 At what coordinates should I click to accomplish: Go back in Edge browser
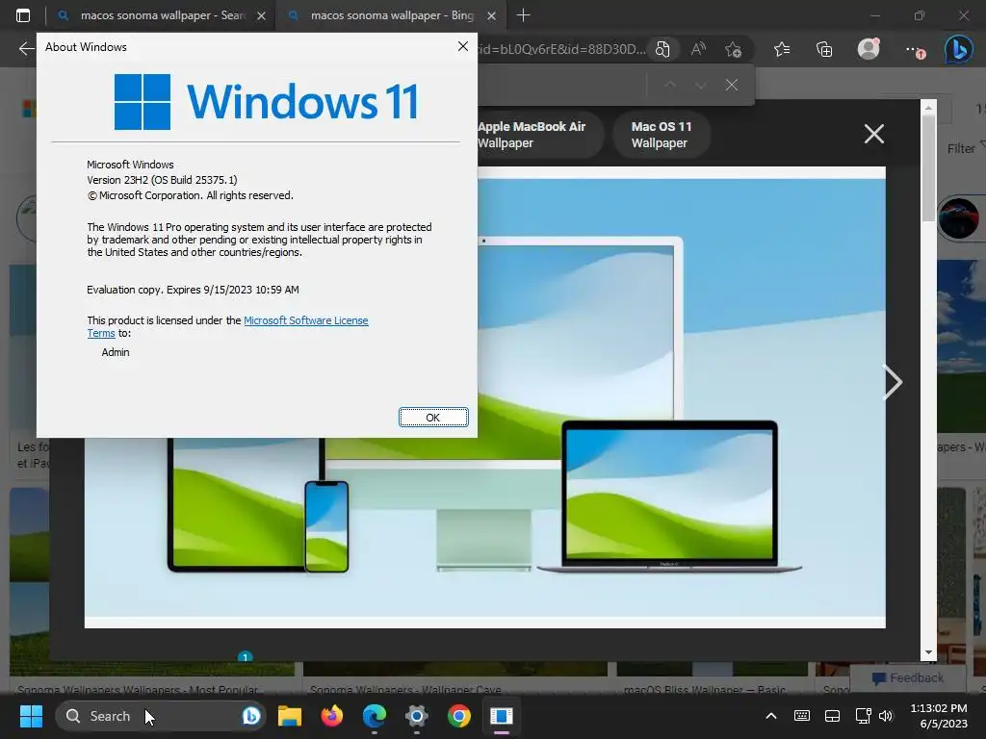tap(26, 49)
